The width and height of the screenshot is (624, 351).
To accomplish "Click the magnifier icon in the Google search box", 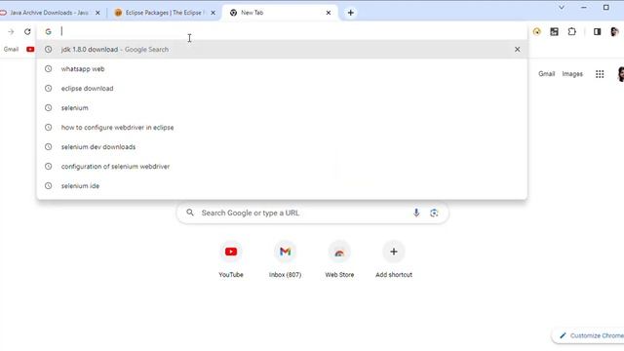I will [190, 213].
